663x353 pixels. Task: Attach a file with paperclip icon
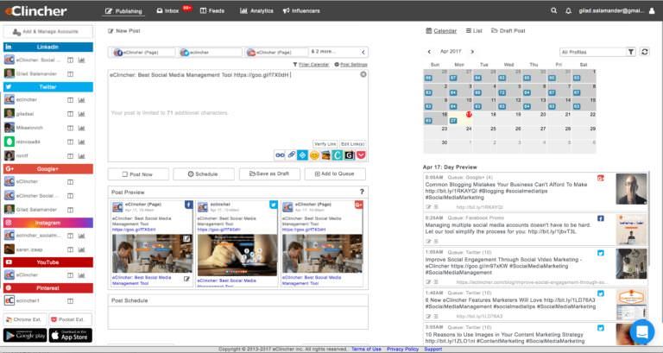coord(291,155)
